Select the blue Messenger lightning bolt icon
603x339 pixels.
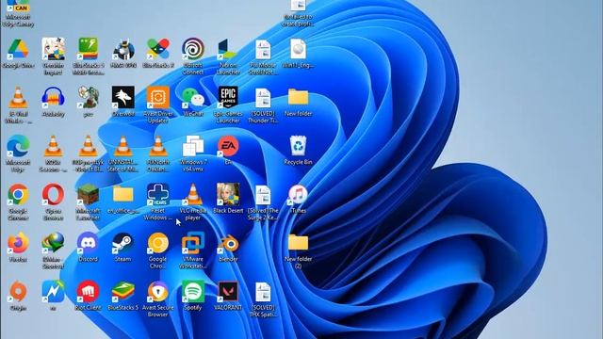click(53, 291)
